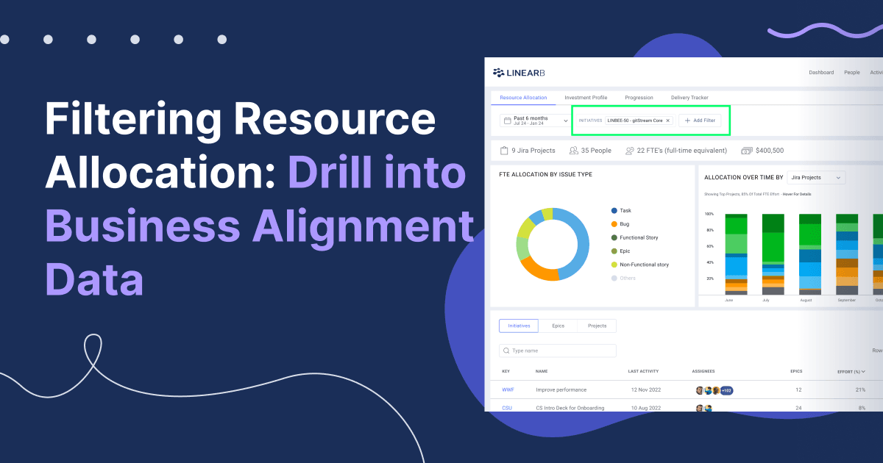Click the calendar icon in the date filter

[x=508, y=121]
